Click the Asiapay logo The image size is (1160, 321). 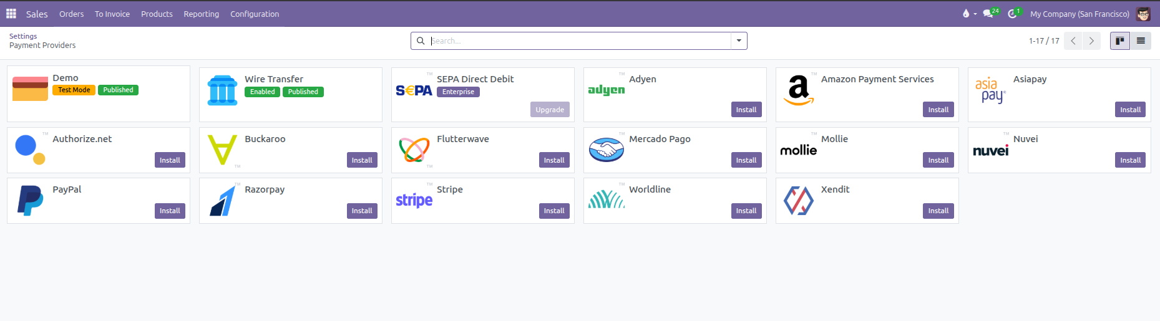click(991, 90)
